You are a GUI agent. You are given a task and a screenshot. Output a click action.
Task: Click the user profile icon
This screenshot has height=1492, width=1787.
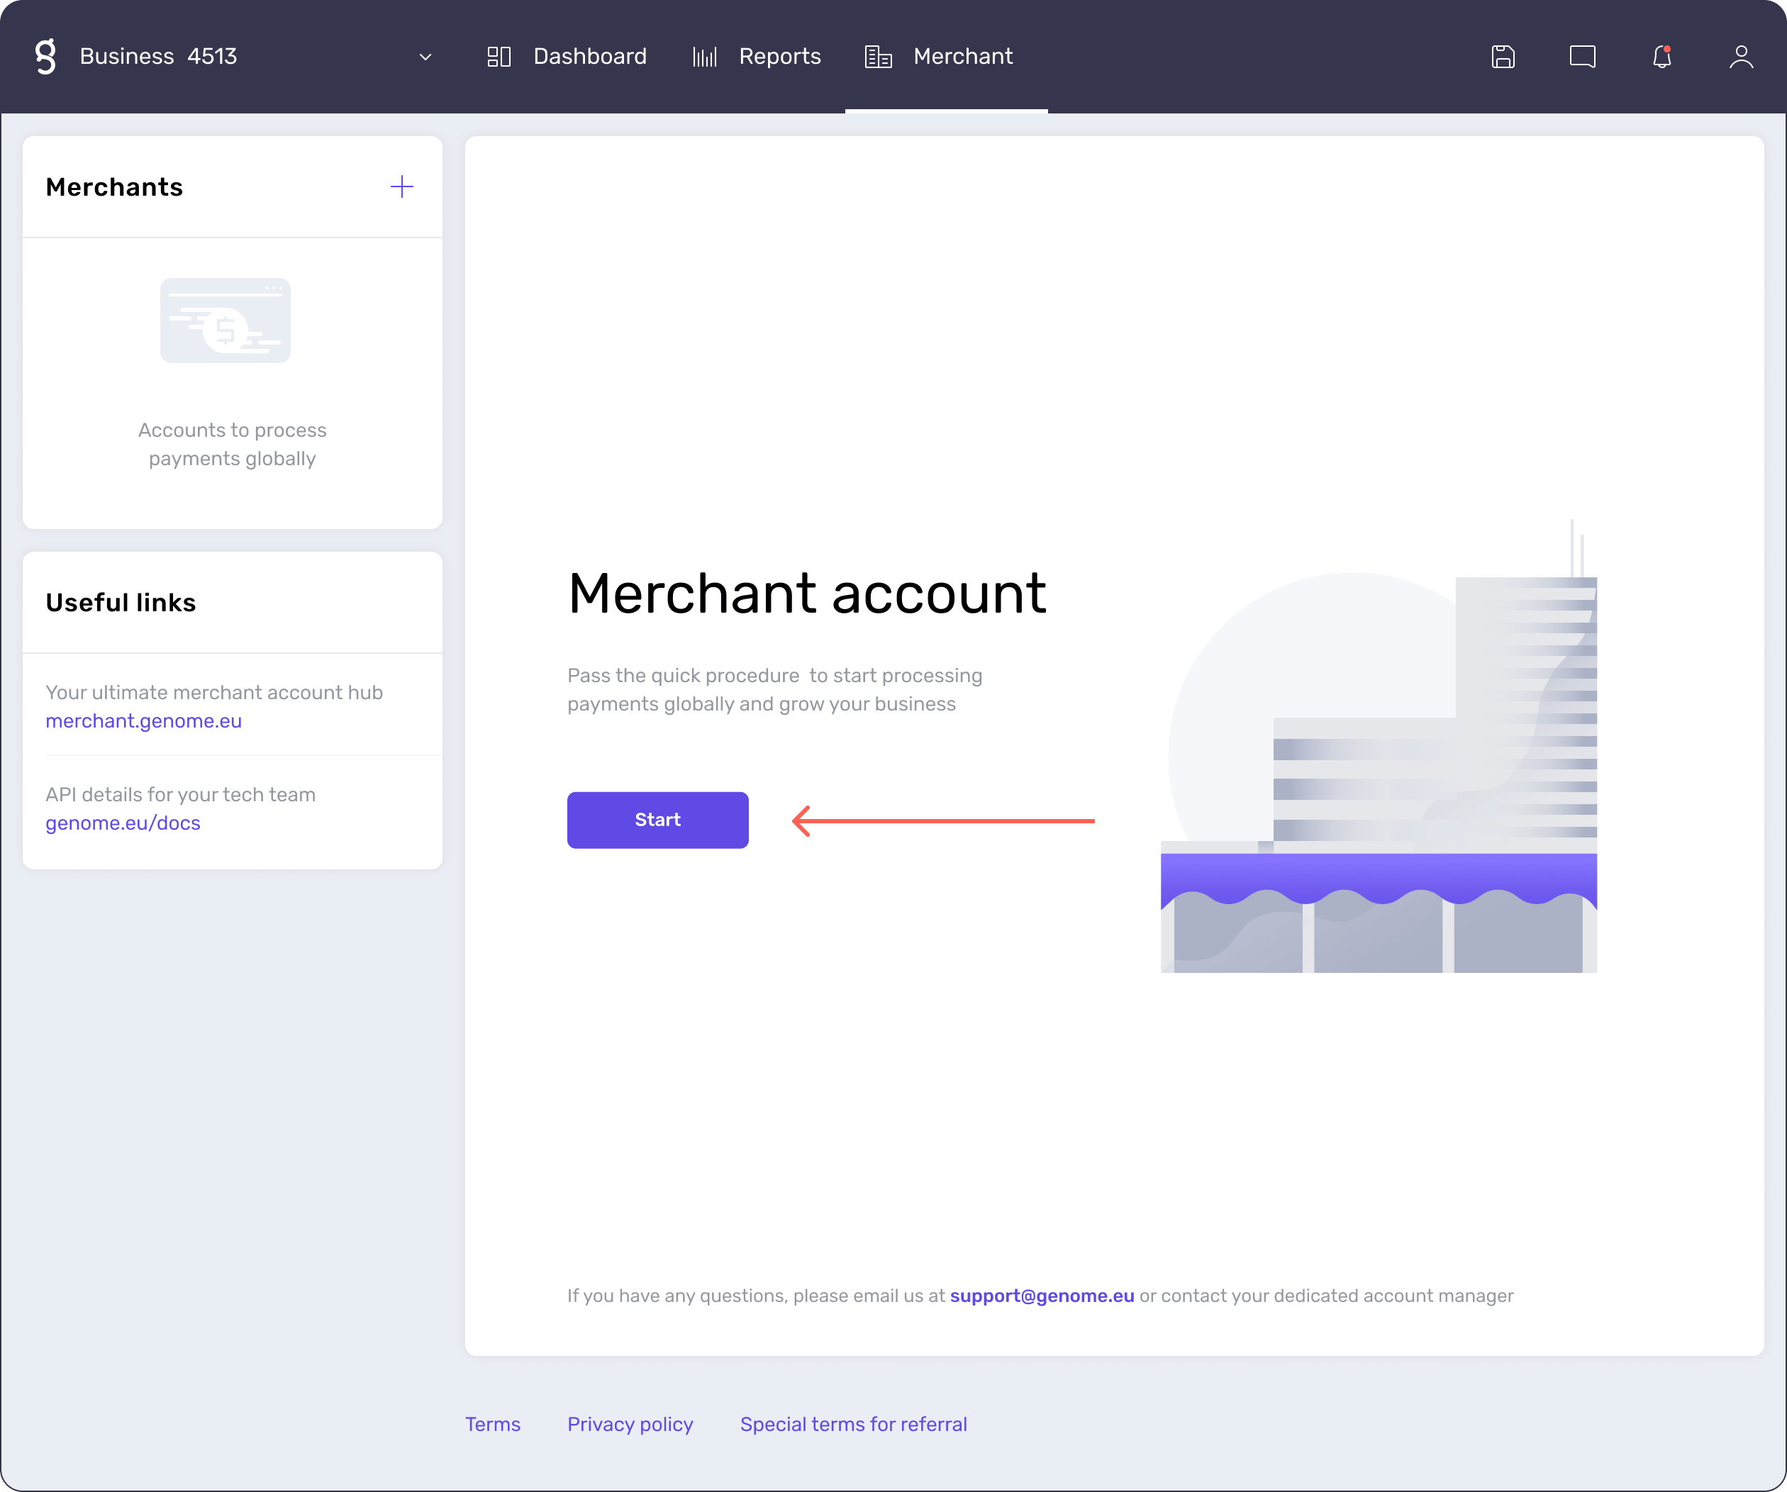click(1741, 57)
